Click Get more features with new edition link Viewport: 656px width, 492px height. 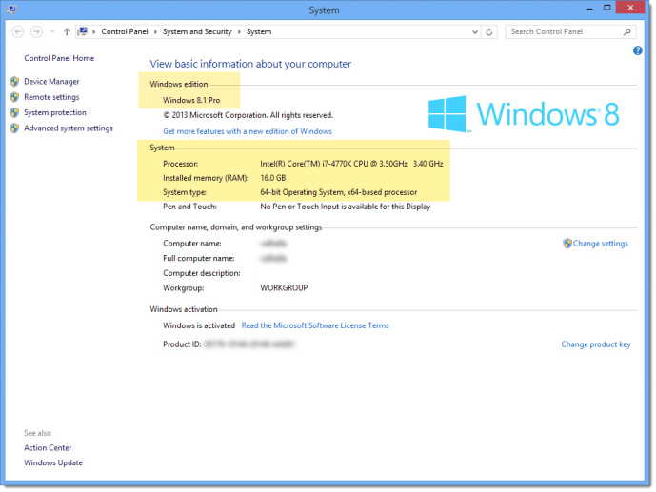pos(247,131)
